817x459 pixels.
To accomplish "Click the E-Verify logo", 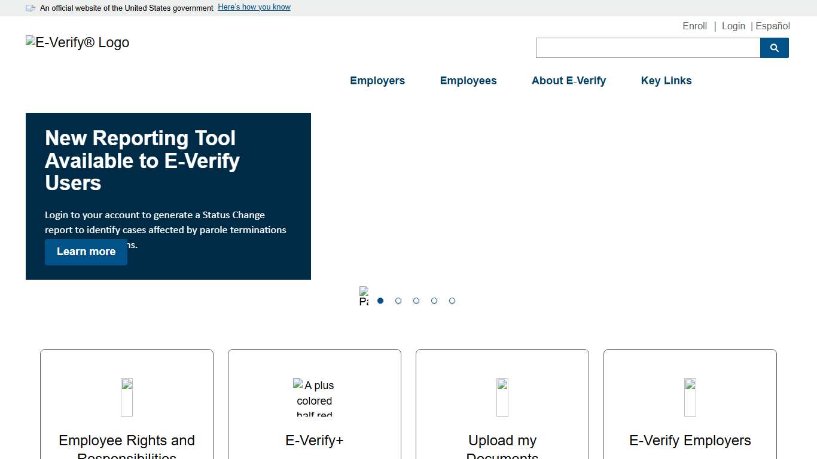I will click(x=77, y=42).
